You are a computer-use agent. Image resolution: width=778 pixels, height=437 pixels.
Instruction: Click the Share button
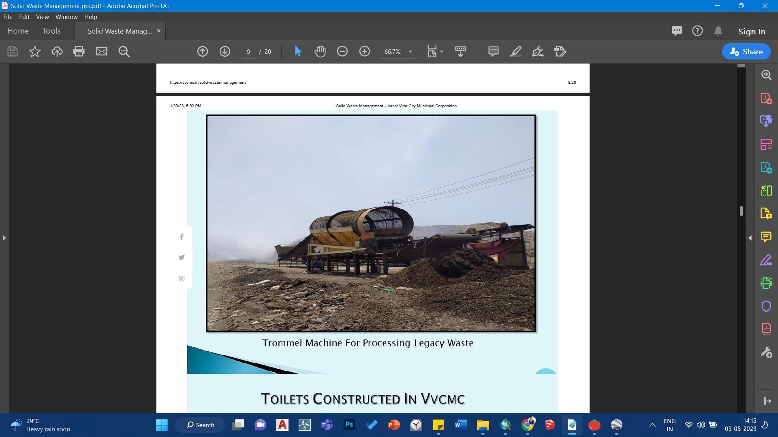746,51
